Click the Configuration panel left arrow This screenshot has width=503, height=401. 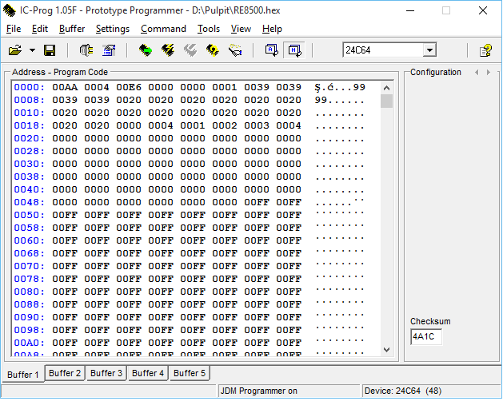point(477,73)
